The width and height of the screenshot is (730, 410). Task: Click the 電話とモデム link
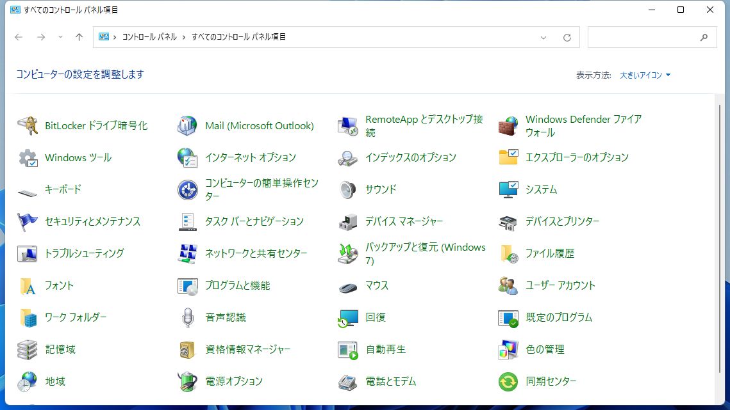click(x=390, y=382)
